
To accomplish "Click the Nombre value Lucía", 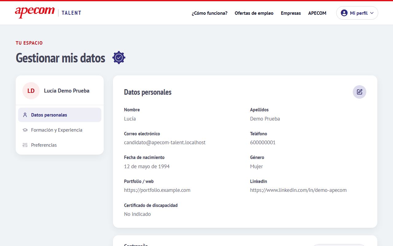I will click(x=130, y=119).
